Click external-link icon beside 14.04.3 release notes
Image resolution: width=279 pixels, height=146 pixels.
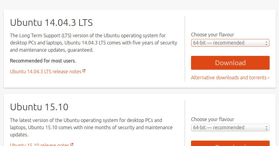point(84,71)
